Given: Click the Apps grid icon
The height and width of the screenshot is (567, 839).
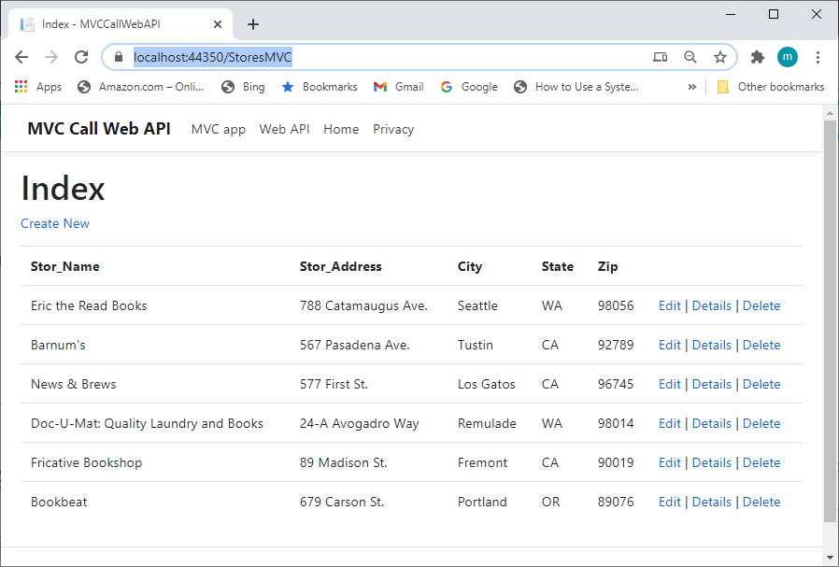Looking at the screenshot, I should tap(21, 86).
